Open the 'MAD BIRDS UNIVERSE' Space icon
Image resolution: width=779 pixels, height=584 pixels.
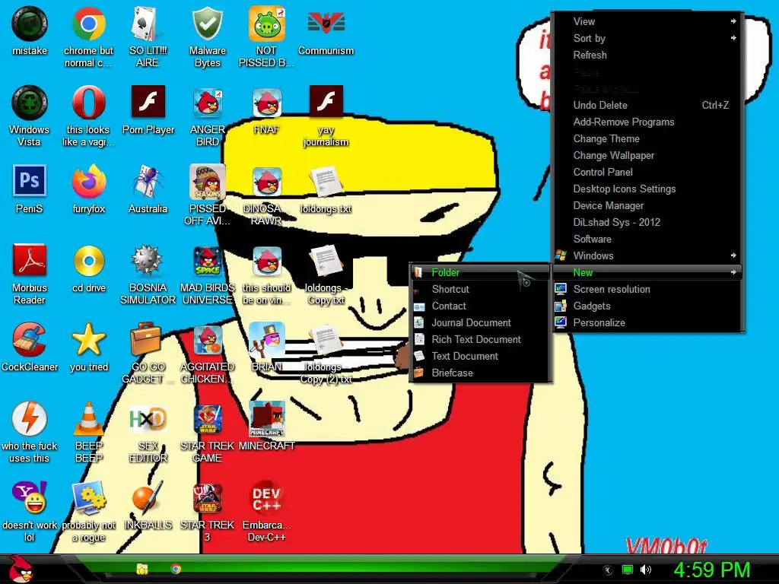coord(207,262)
